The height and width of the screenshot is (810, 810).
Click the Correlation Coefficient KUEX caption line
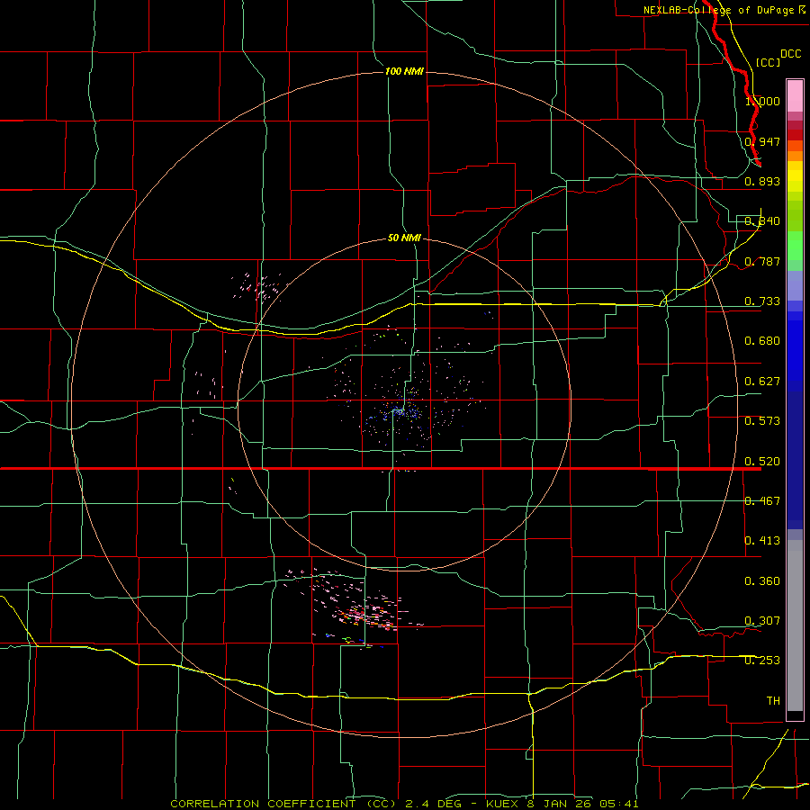pos(404,804)
